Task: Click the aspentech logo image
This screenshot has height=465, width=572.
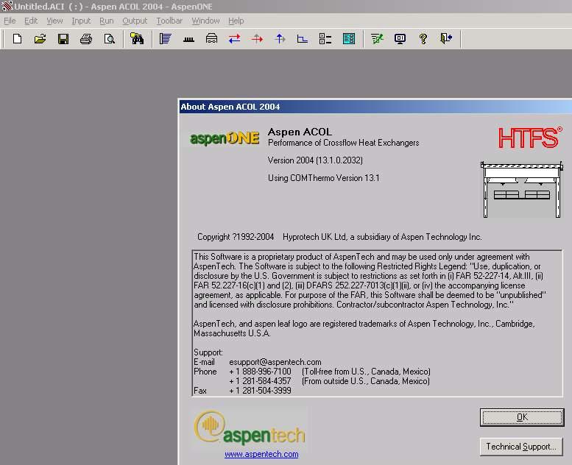Action: click(x=250, y=427)
